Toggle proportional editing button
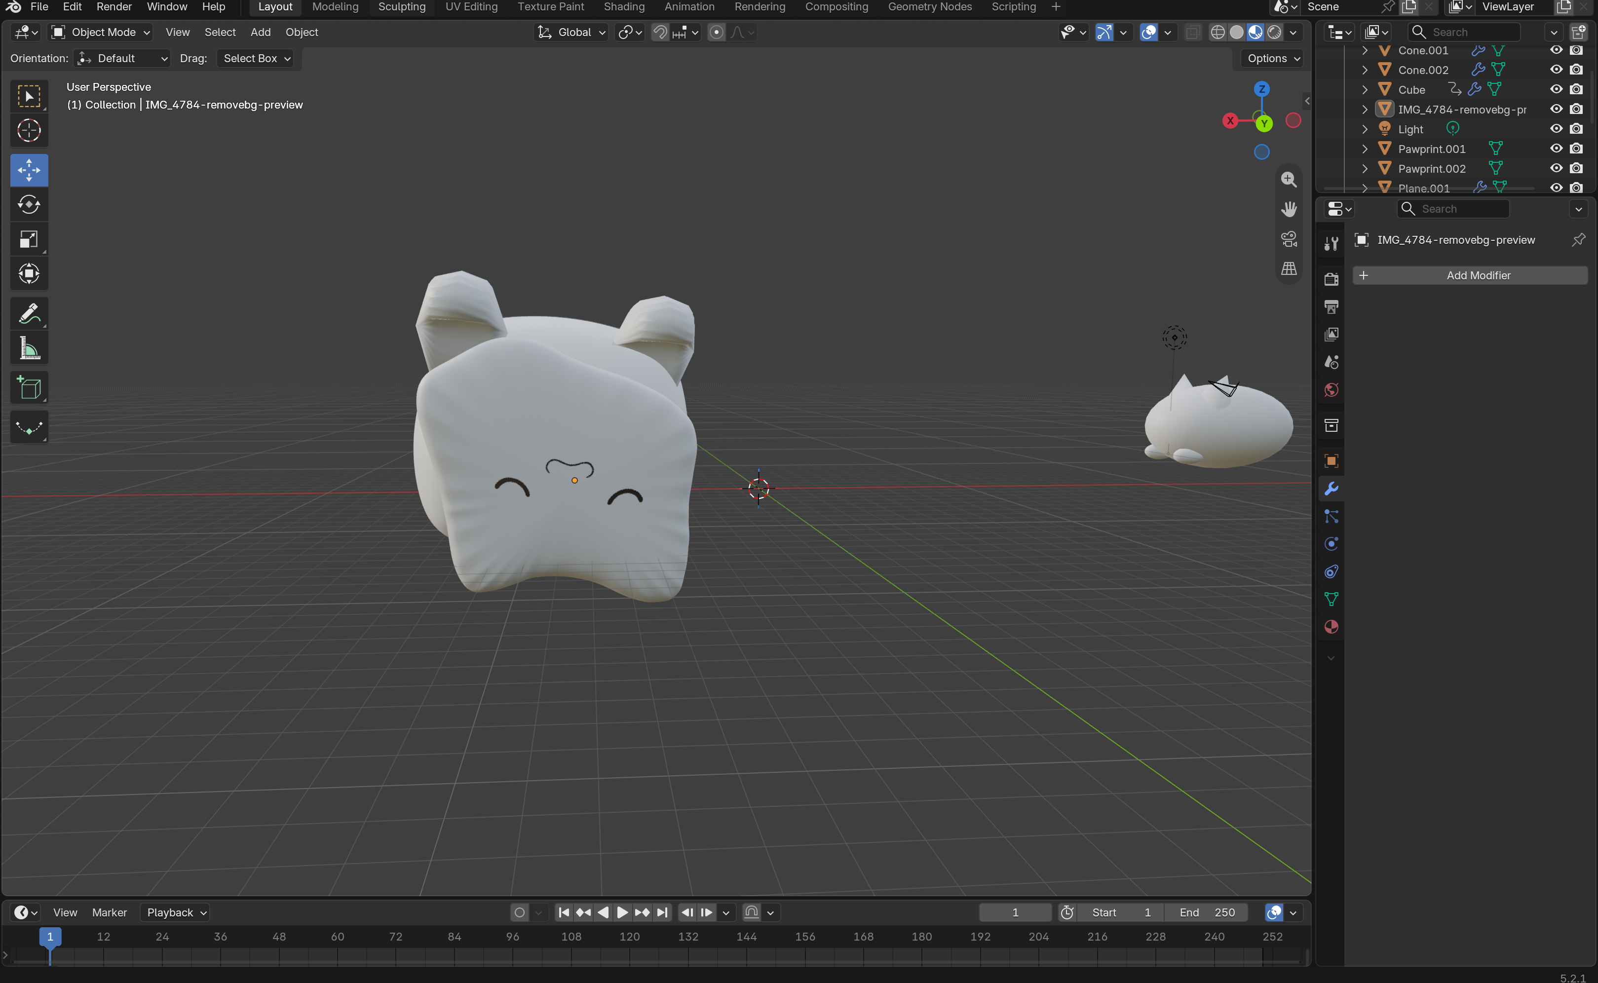The image size is (1598, 983). [717, 32]
